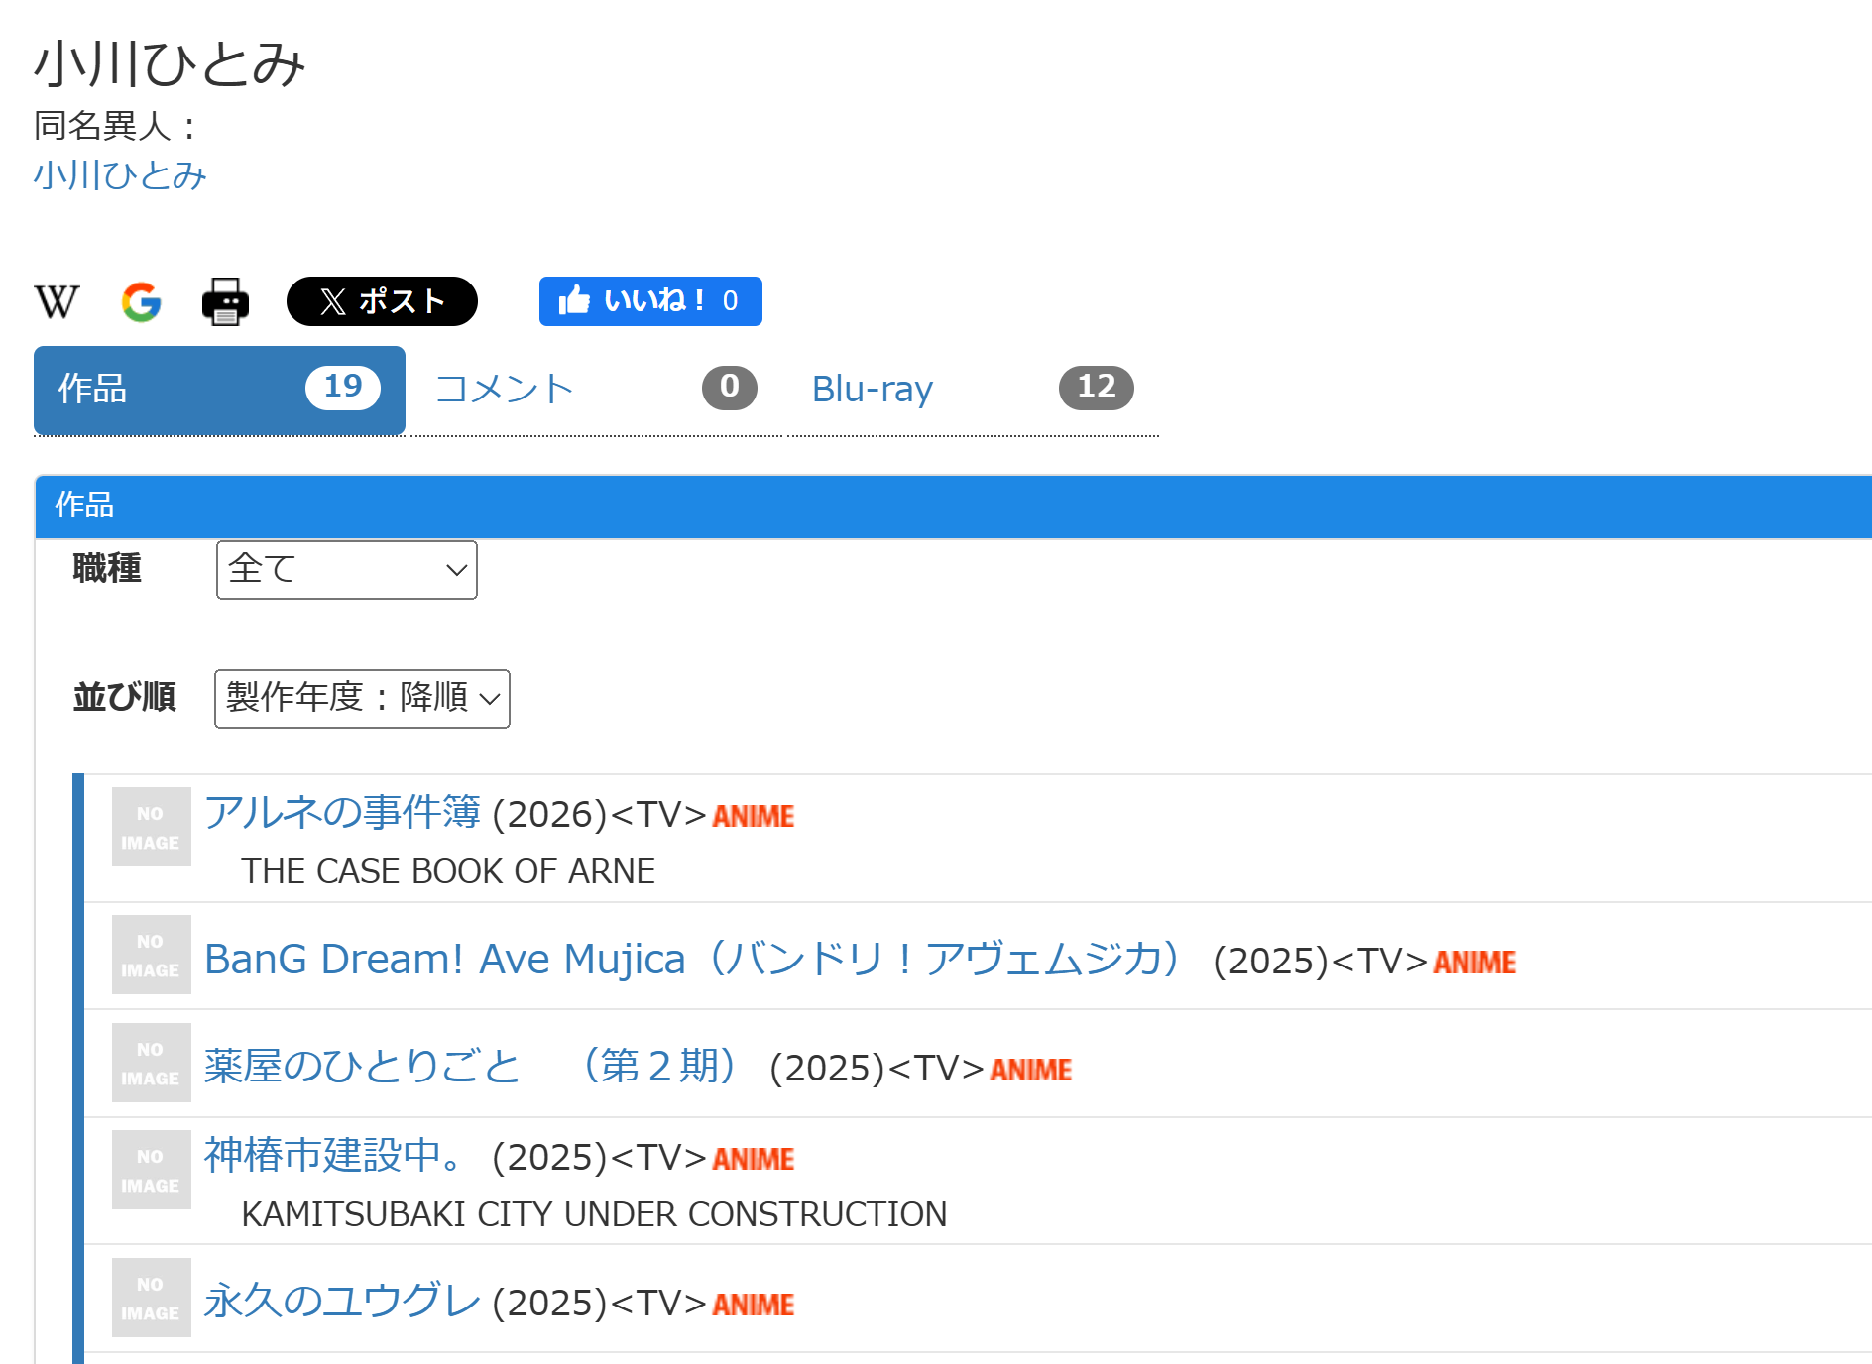Screen dimensions: 1872x1364
Task: Switch to the コメント tab
Action: [595, 390]
